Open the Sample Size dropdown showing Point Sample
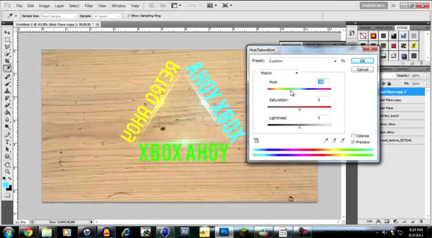432x238 pixels. [59, 16]
